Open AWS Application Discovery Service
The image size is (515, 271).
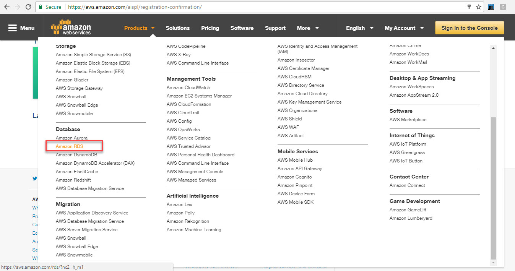point(92,213)
